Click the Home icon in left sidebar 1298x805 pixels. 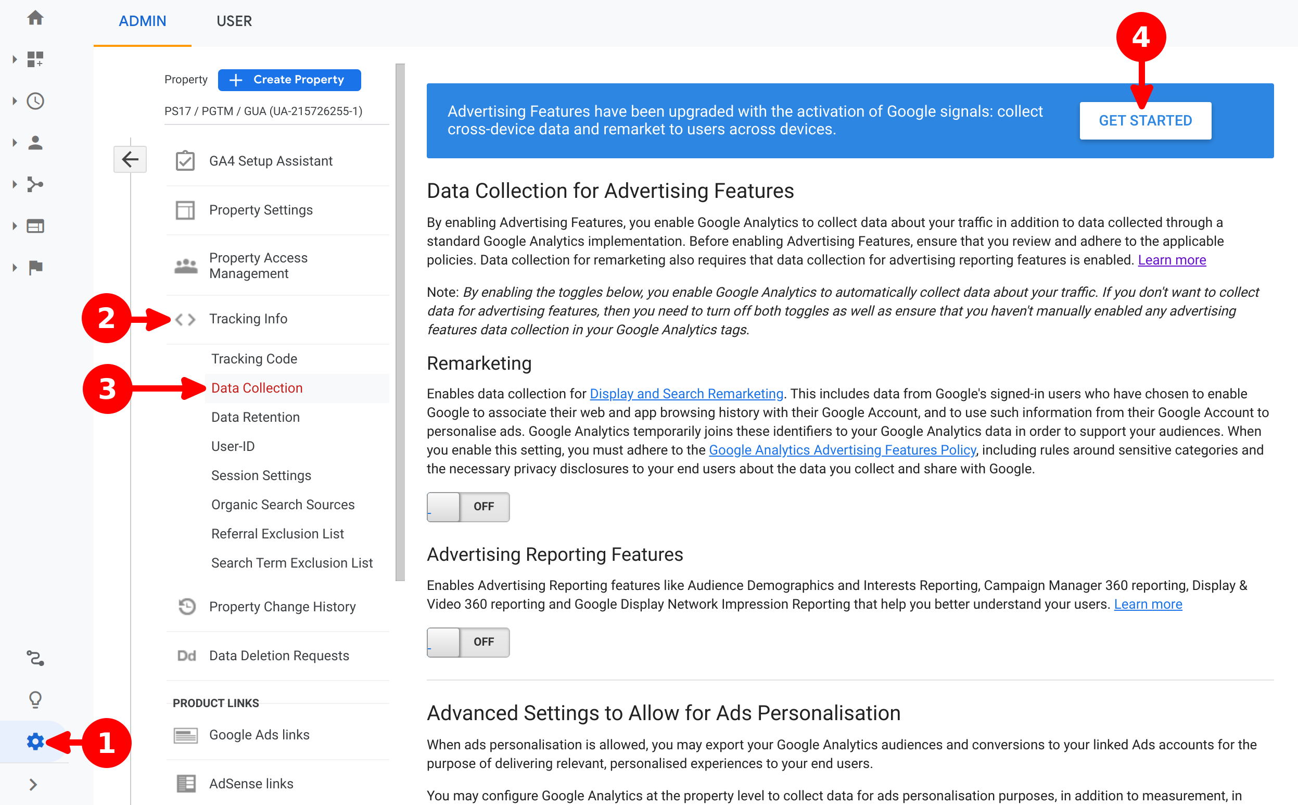[35, 18]
